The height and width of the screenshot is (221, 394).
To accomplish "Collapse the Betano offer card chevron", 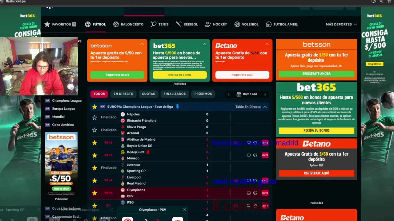I will pyautogui.click(x=267, y=44).
